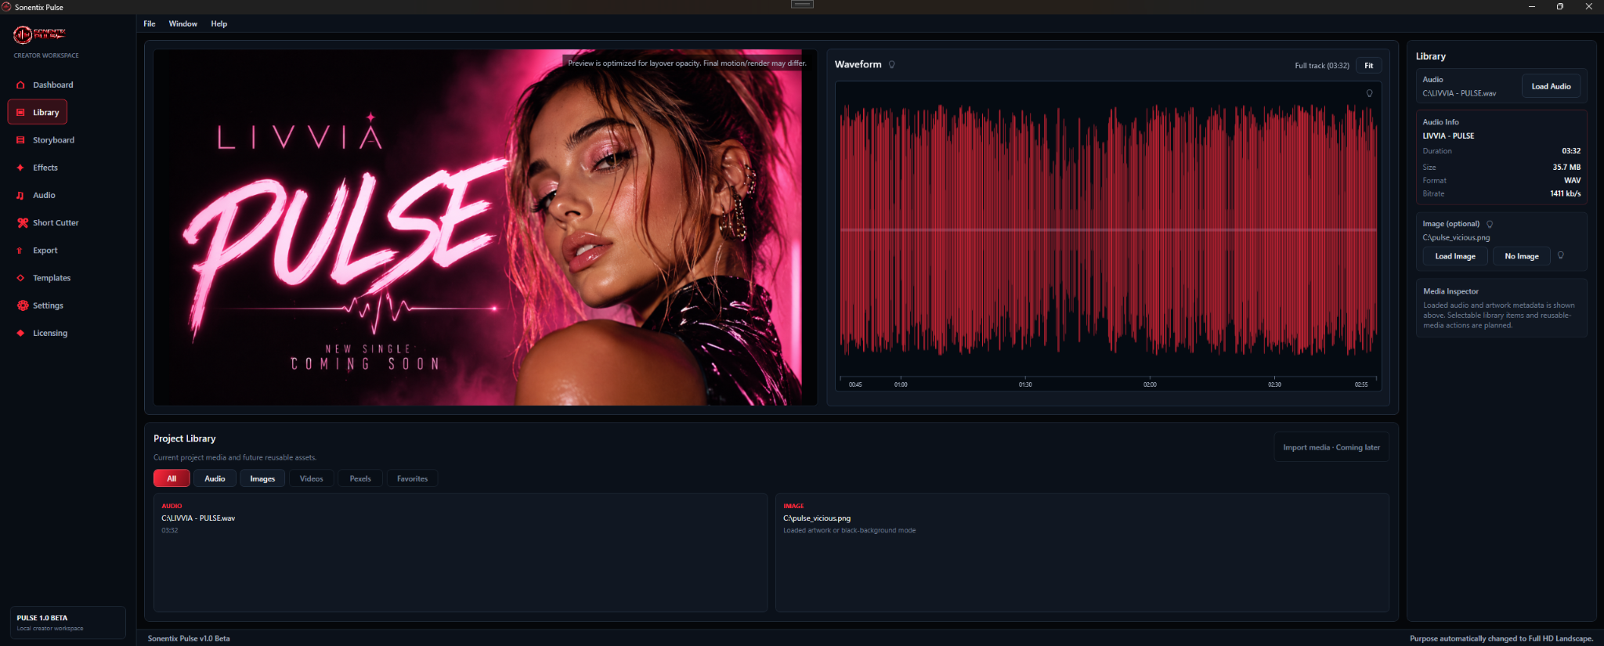
Task: Click the preview optimization notice banner
Action: coord(686,63)
